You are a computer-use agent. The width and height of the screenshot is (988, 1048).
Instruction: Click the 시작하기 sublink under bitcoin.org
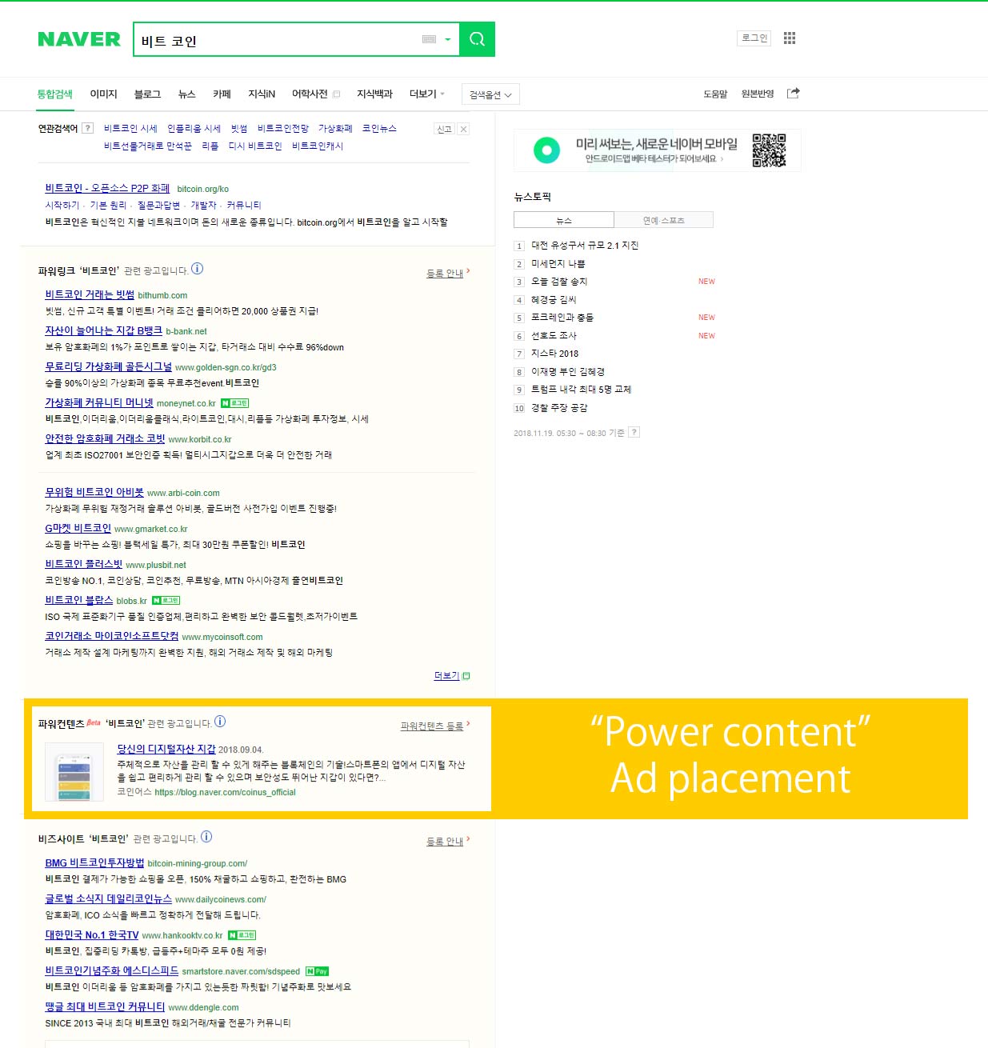[62, 206]
